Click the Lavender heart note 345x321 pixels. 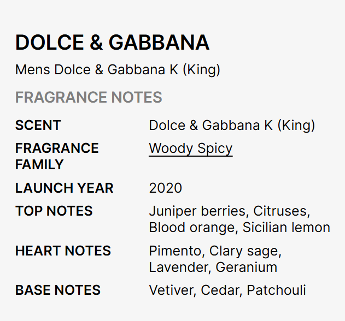click(x=178, y=267)
